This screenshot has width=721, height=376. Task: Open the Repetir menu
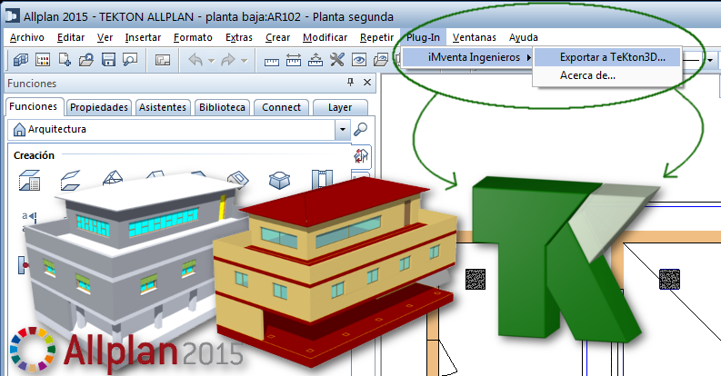click(x=376, y=37)
